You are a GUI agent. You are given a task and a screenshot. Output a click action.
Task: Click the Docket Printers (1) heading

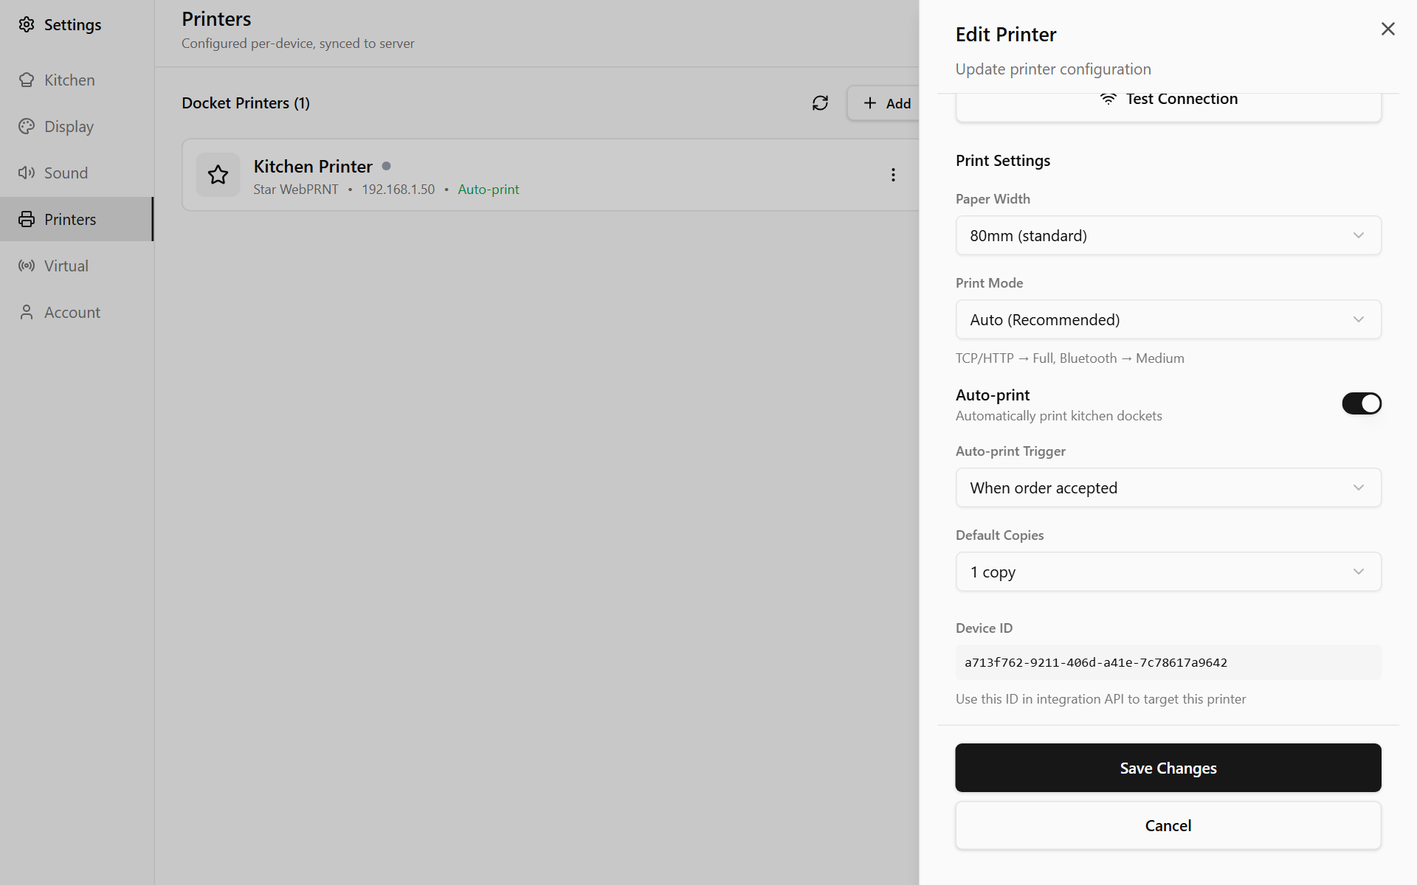tap(246, 103)
